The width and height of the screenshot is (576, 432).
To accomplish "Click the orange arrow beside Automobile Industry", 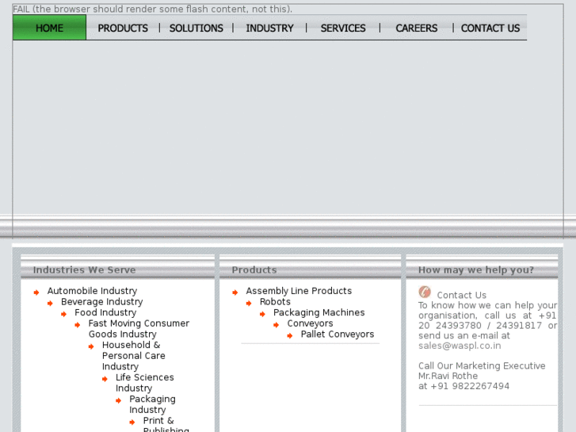I will point(36,292).
